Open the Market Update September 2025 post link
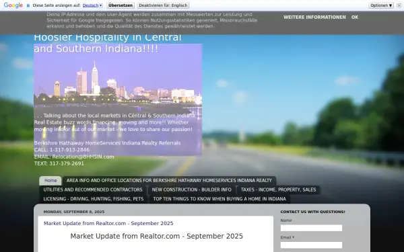The image size is (404, 252). point(108,223)
